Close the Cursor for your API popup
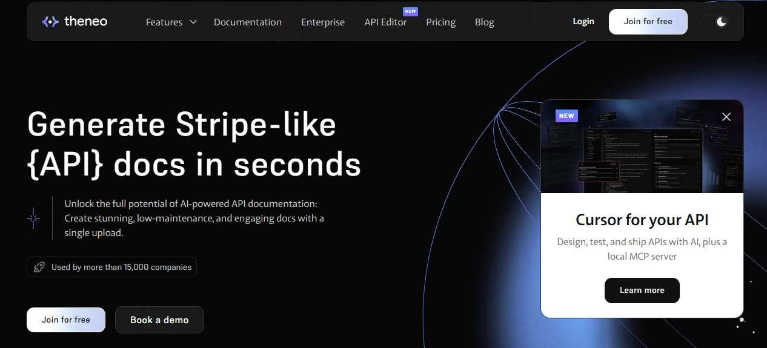Image resolution: width=767 pixels, height=348 pixels. tap(726, 117)
